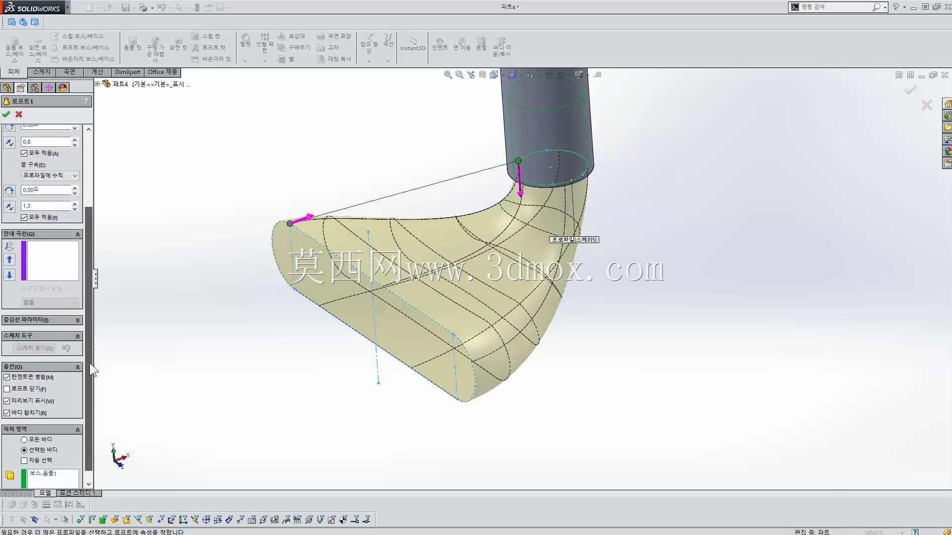Collapse 스케치 도구 section

(x=78, y=336)
